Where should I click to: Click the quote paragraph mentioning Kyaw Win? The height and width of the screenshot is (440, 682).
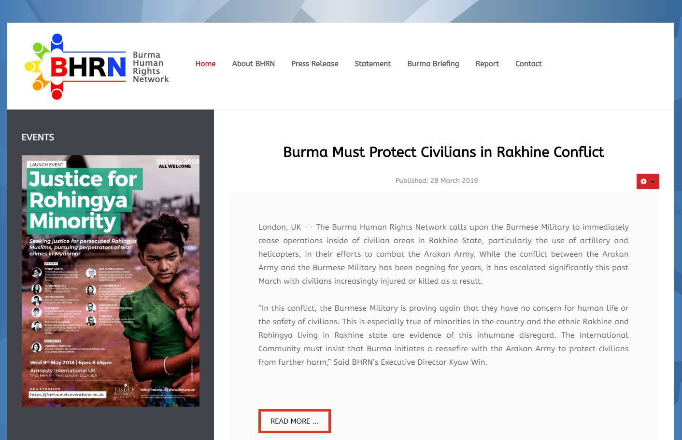click(x=443, y=335)
